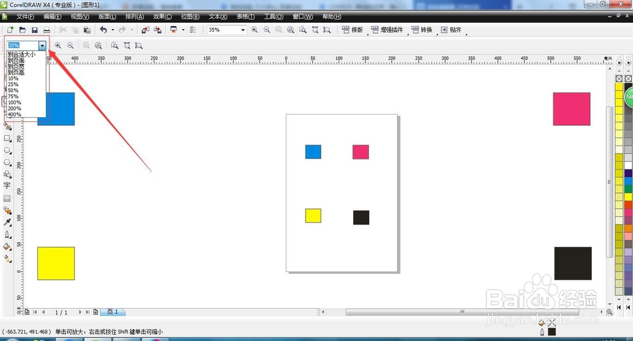The image size is (633, 341).
Task: Click the small yellow square on page
Action: pyautogui.click(x=313, y=216)
